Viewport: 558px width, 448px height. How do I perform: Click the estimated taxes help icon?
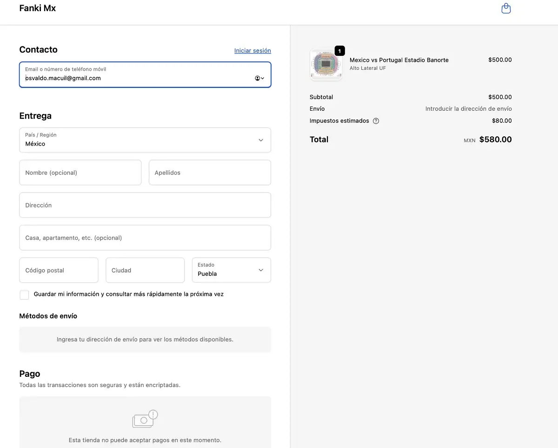(x=376, y=121)
